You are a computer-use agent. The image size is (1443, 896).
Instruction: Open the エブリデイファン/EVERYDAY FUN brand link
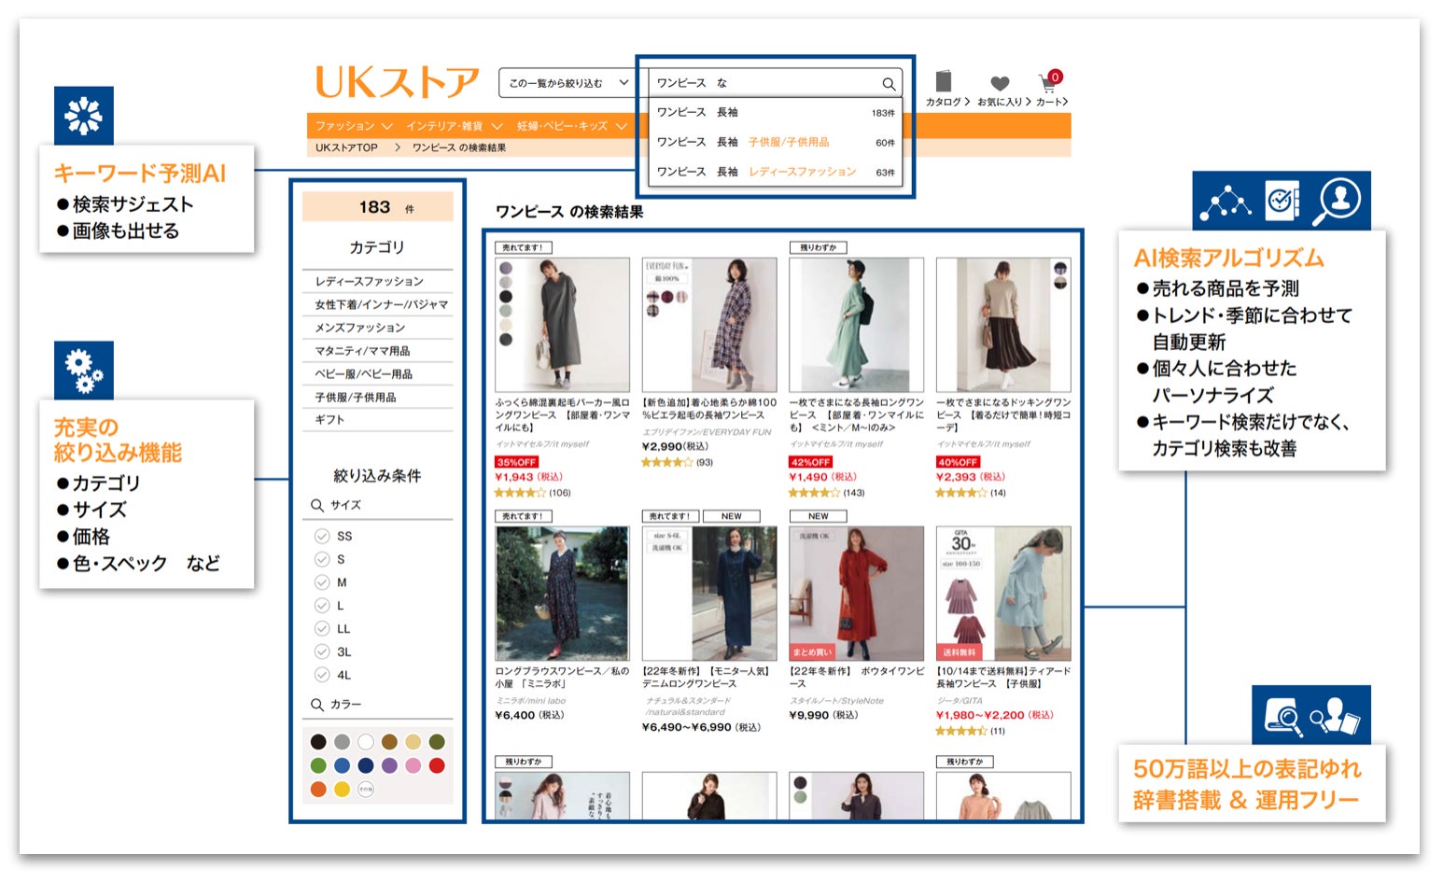[707, 432]
